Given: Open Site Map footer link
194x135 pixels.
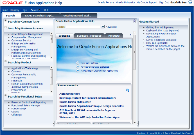Looking at the screenshot, I should tap(141, 133).
